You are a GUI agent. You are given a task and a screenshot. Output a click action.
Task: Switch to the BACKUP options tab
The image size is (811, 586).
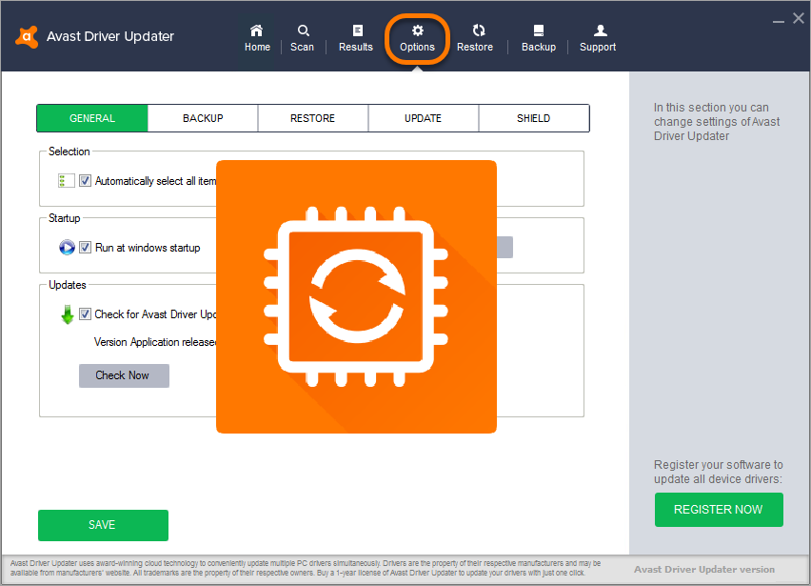click(203, 118)
